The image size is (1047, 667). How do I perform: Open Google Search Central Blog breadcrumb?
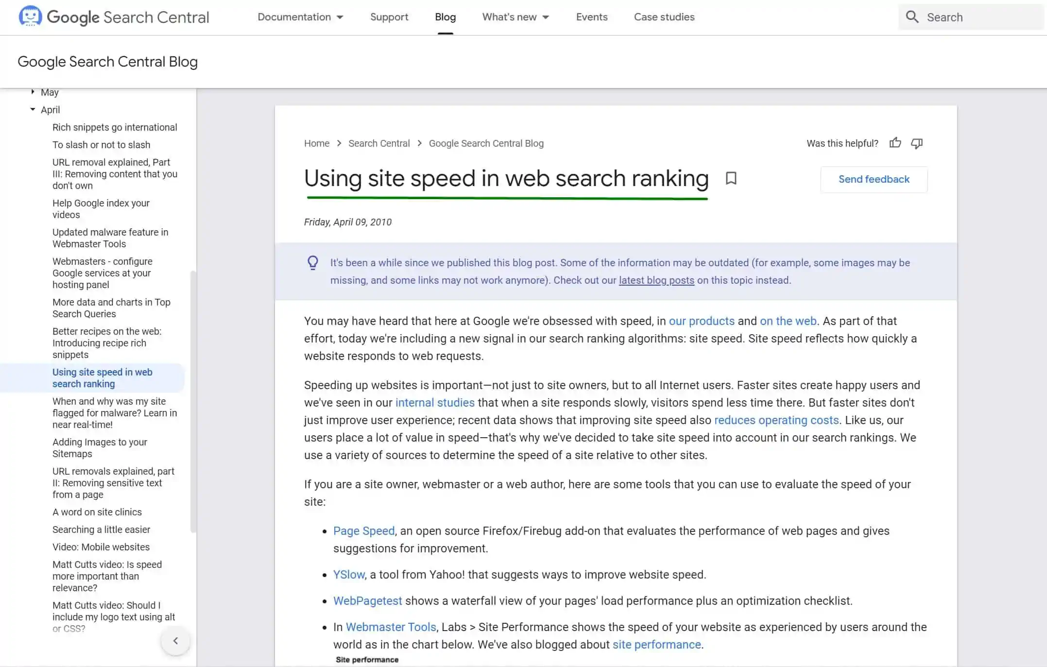click(x=486, y=143)
